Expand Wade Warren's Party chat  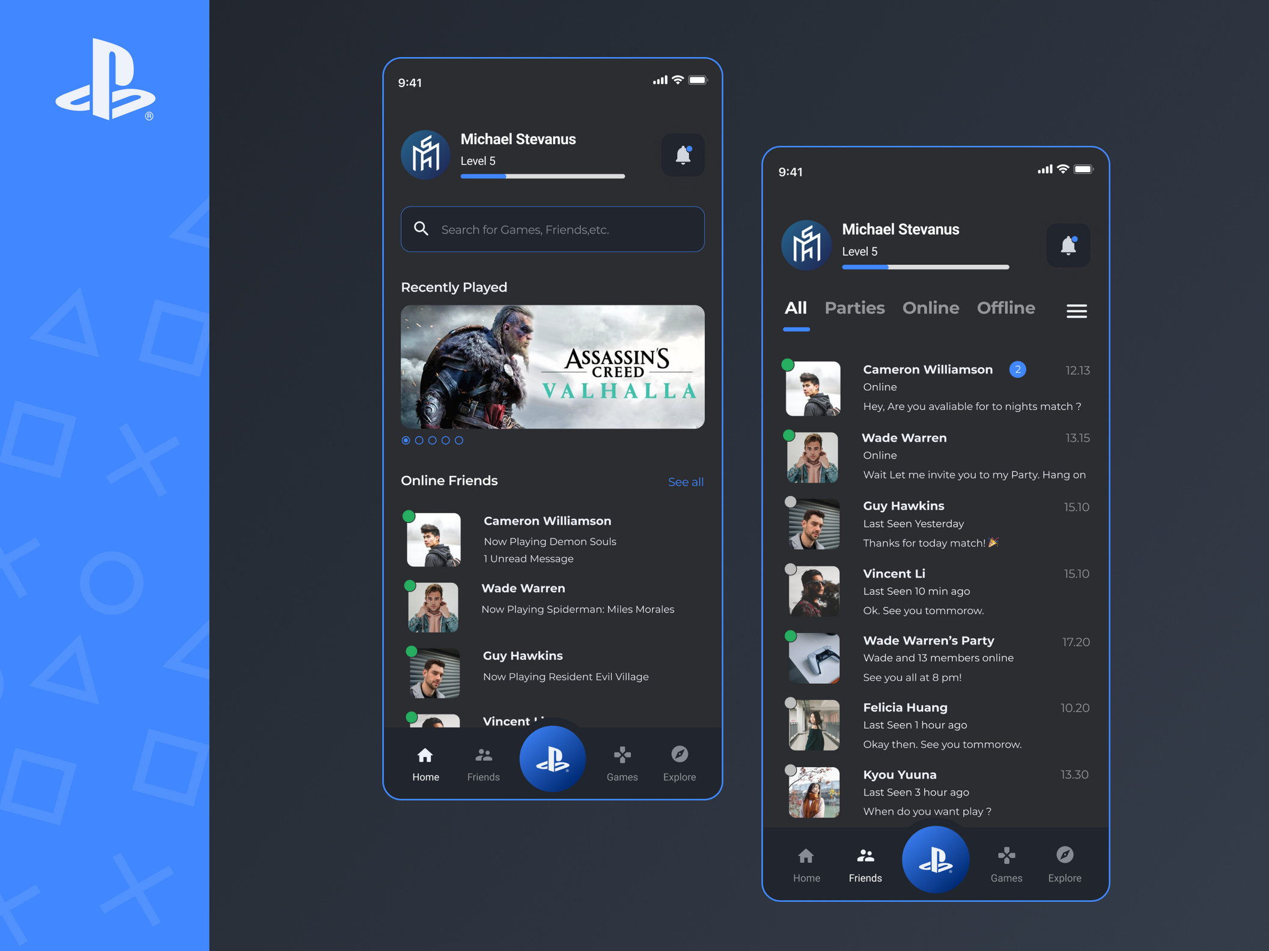point(943,653)
